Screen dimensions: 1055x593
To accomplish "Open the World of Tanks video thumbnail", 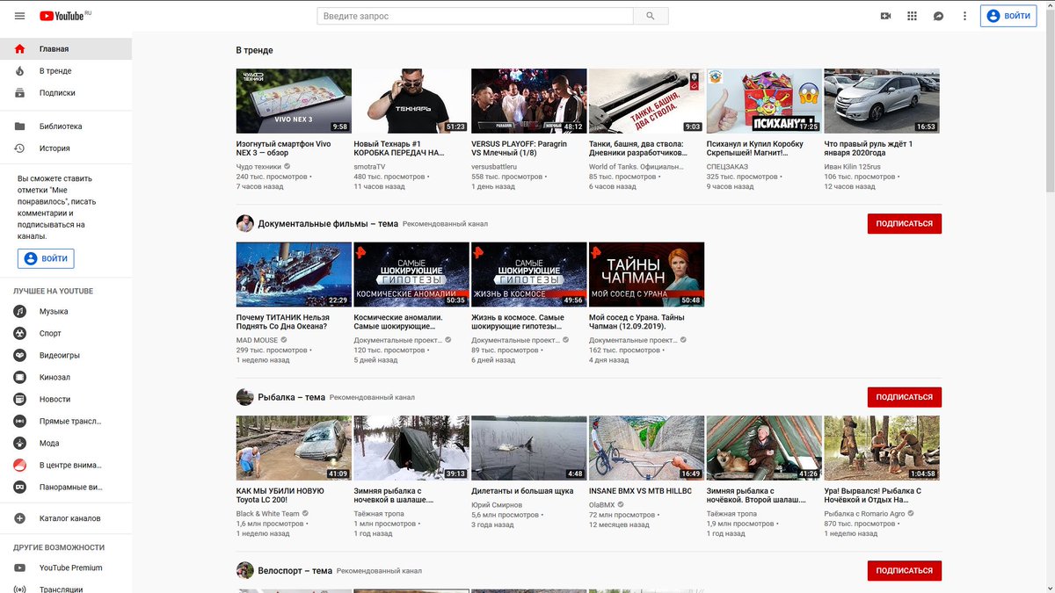I will [x=646, y=101].
